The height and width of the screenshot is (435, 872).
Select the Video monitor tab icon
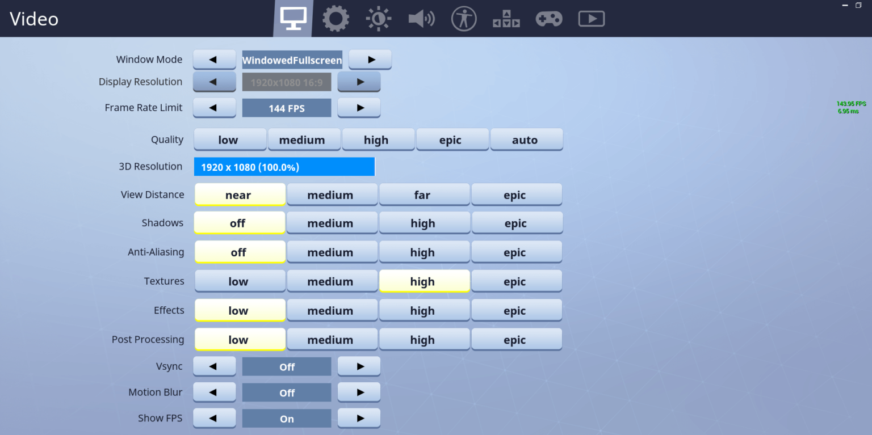pyautogui.click(x=293, y=19)
